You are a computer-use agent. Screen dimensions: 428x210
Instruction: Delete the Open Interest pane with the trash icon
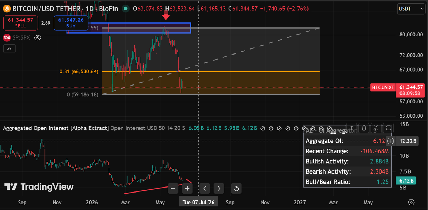click(363, 128)
